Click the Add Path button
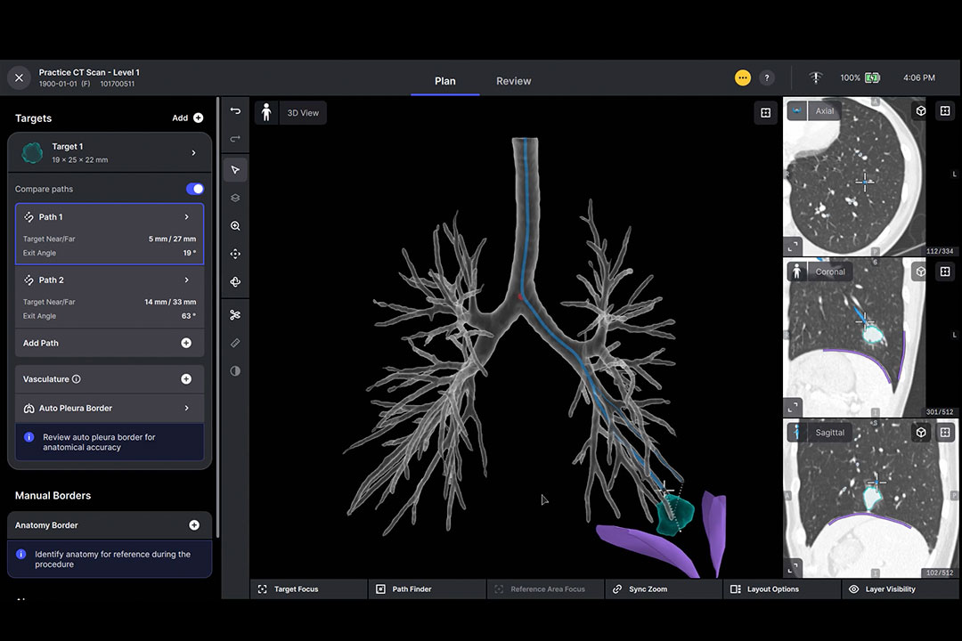The image size is (962, 641). click(186, 343)
